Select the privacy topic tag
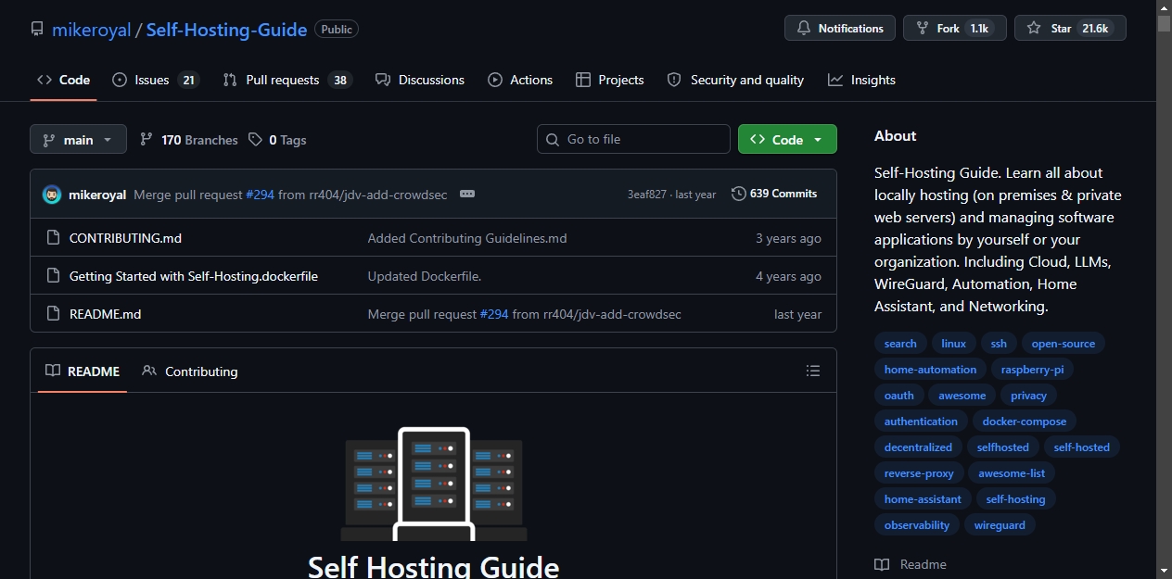The image size is (1172, 579). click(1028, 396)
